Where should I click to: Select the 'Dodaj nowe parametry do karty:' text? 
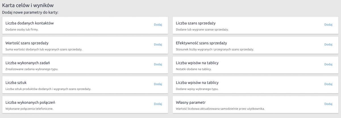[30, 13]
